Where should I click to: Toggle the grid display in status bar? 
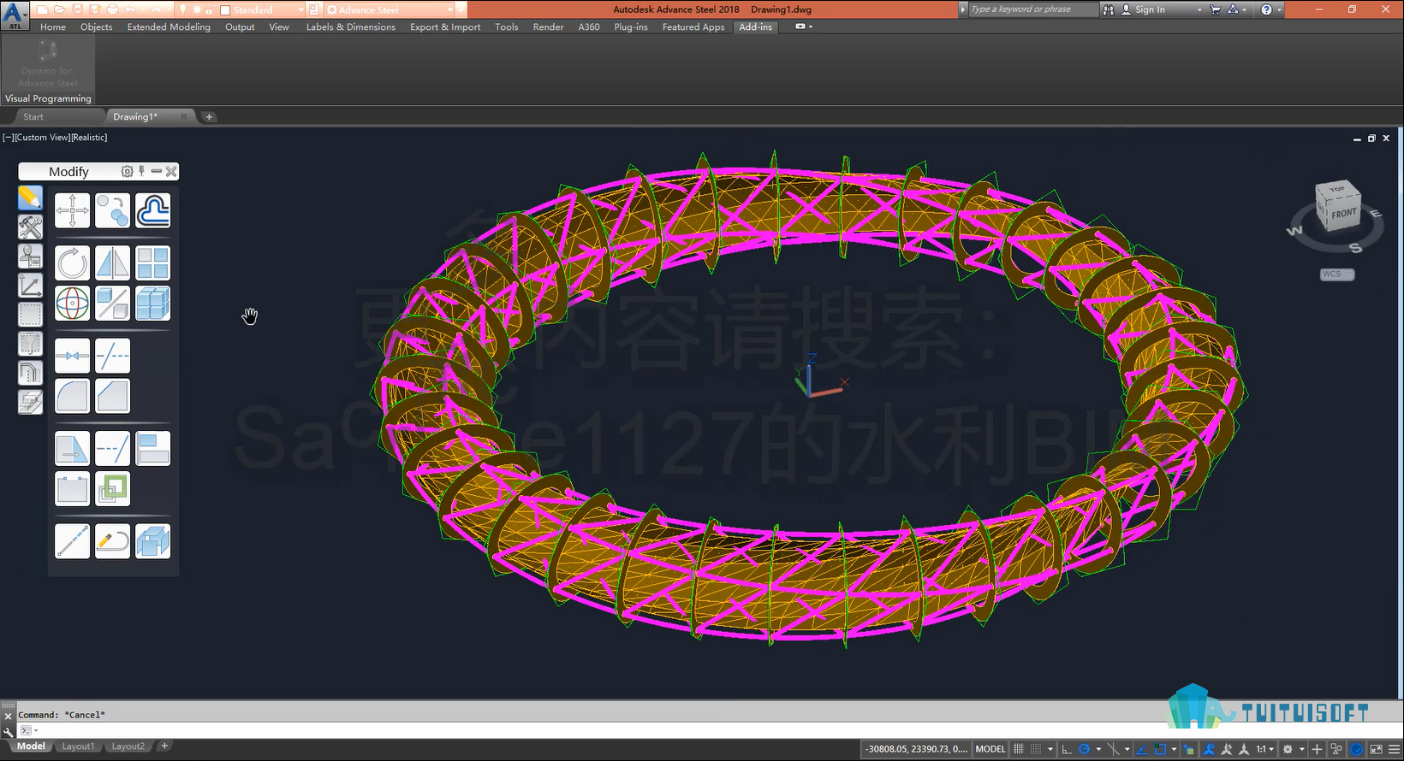tap(1019, 749)
